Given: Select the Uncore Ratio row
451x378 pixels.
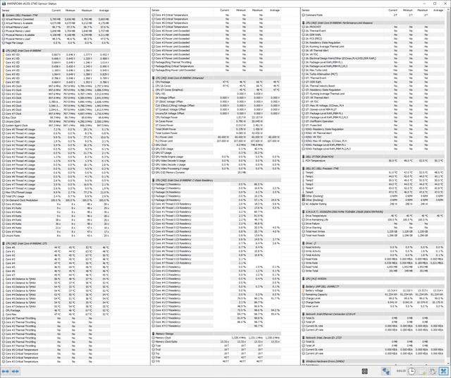Looking at the screenshot, I should tap(56, 236).
